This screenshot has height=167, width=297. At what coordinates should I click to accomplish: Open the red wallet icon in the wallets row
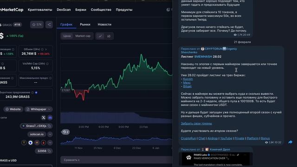(43, 142)
